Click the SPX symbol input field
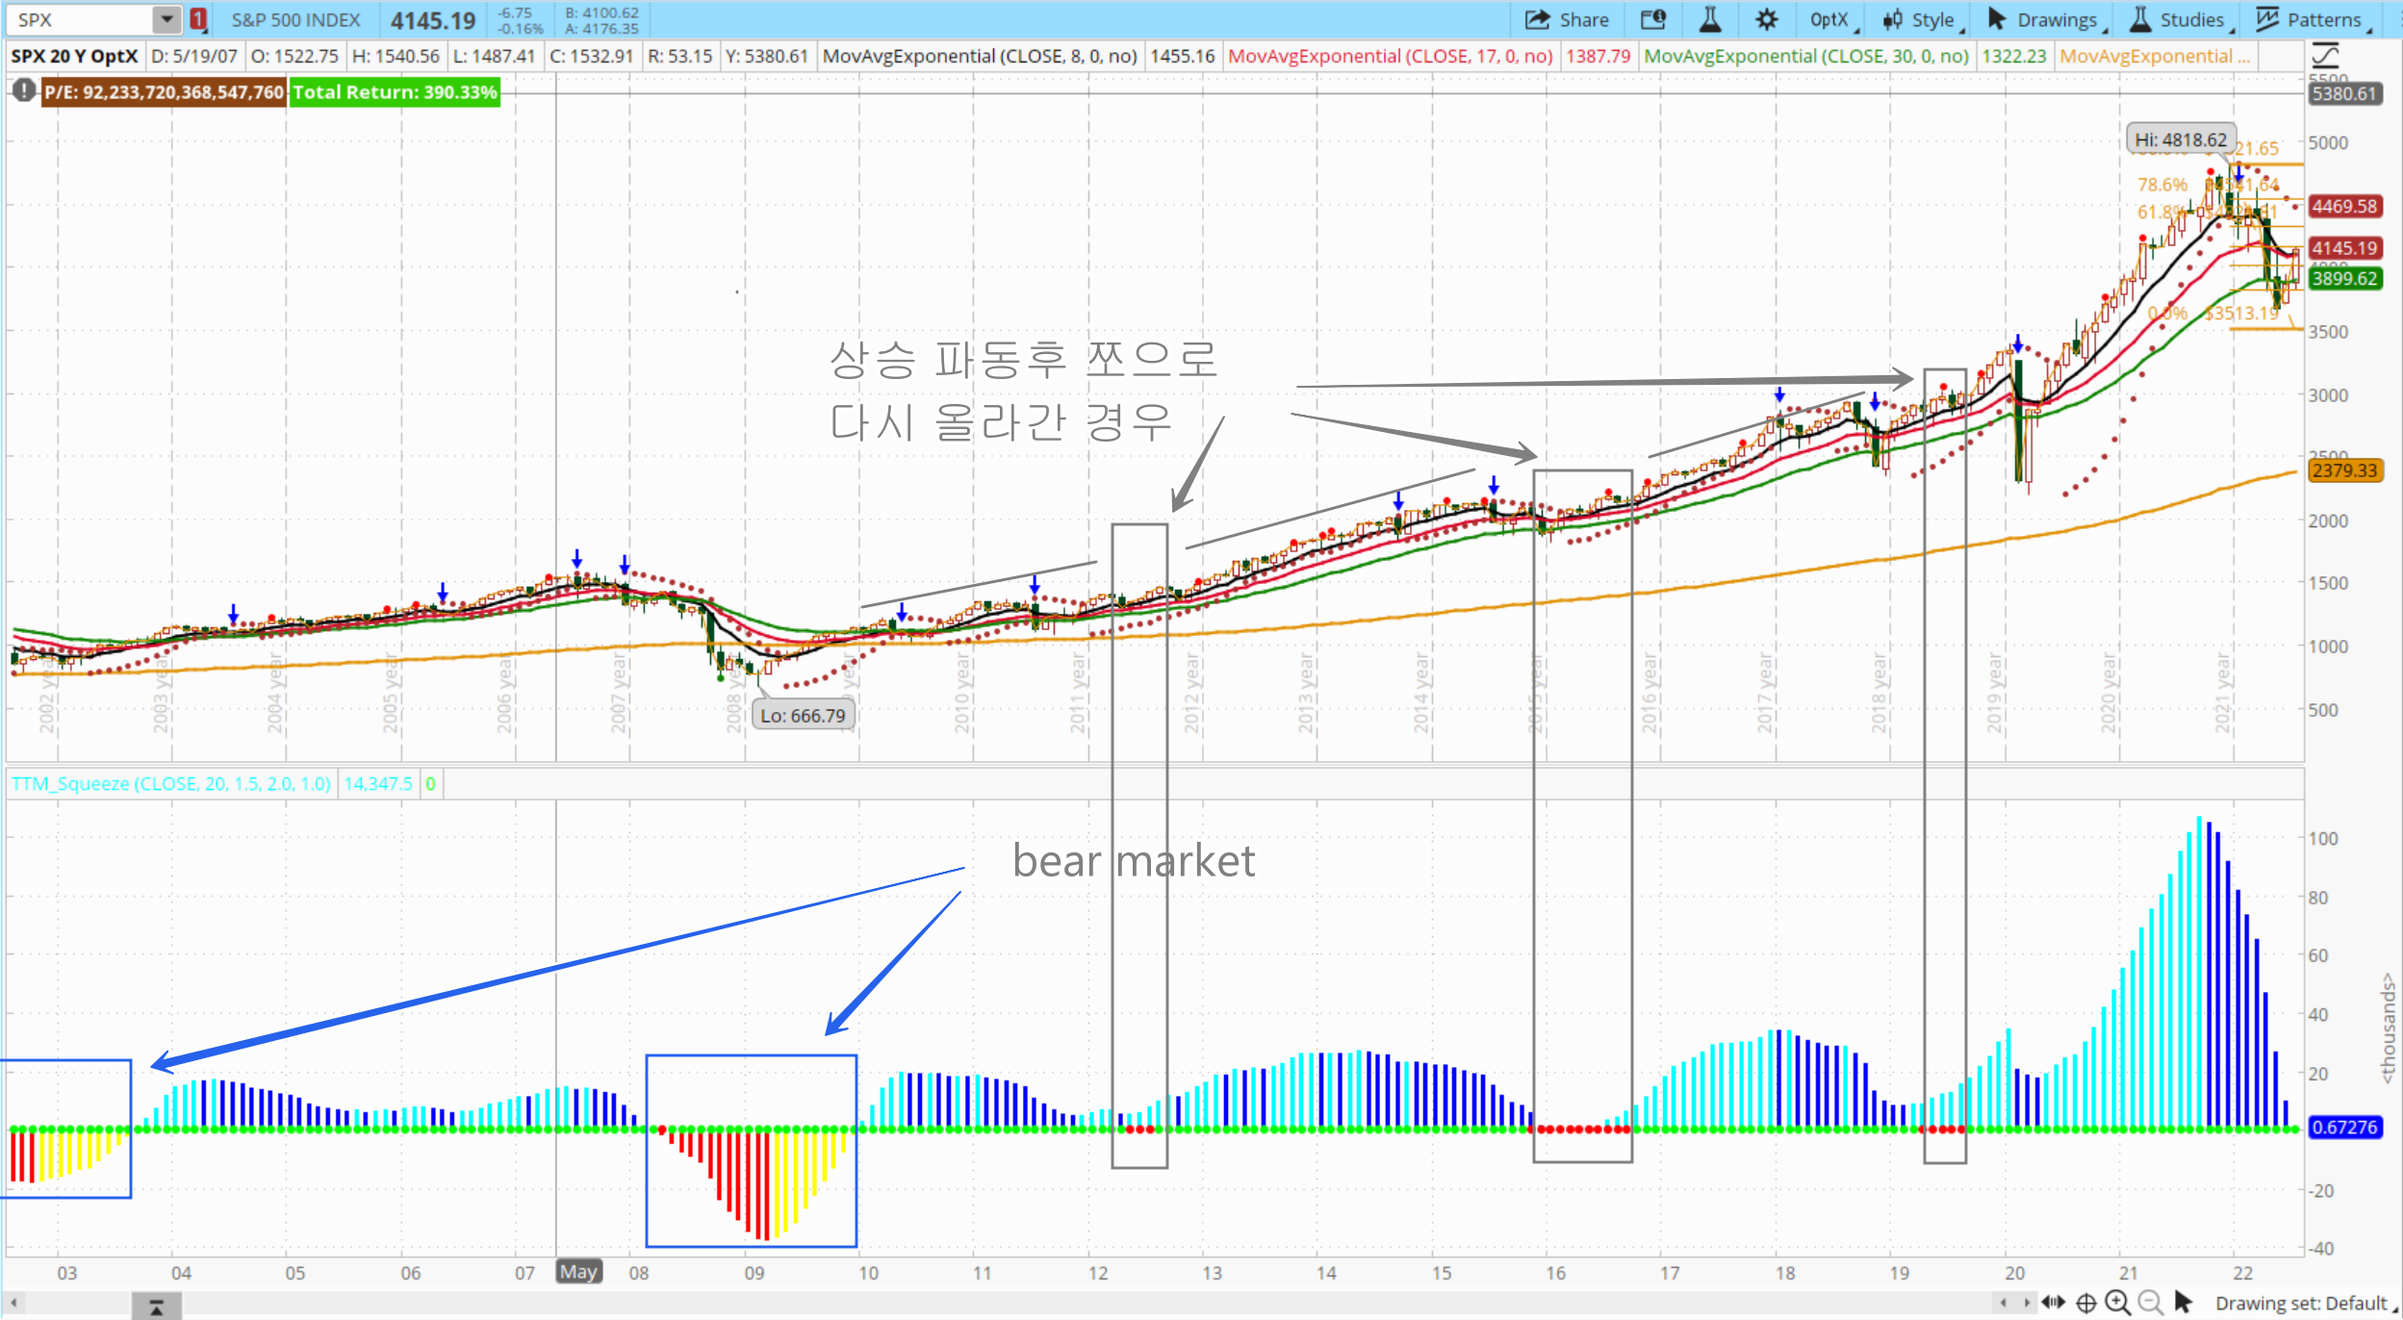Image resolution: width=2403 pixels, height=1320 pixels. pos(79,19)
